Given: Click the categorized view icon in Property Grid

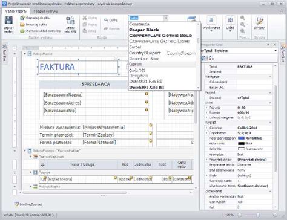Looking at the screenshot, I should 205,59.
